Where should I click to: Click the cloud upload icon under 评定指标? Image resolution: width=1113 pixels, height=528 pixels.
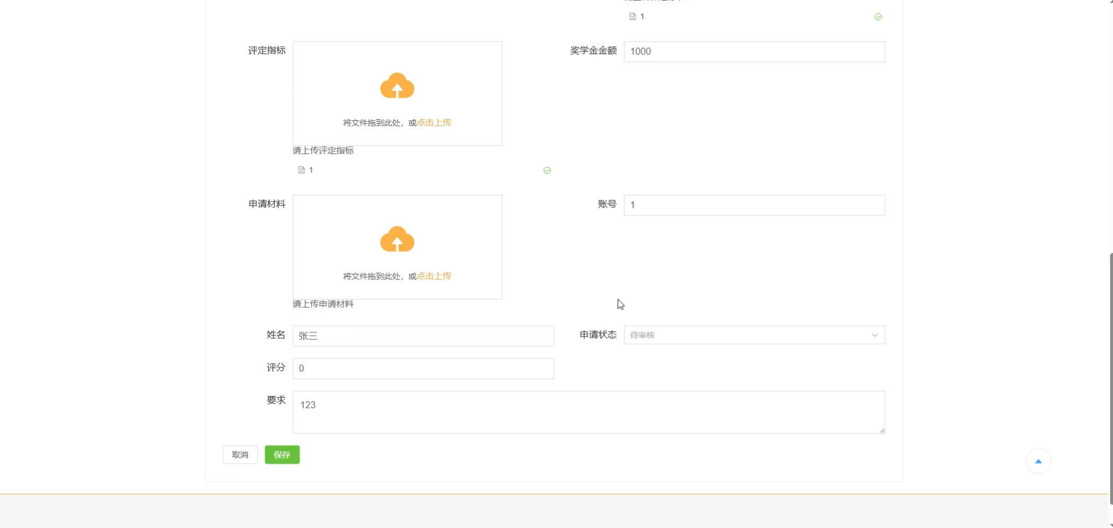[x=397, y=86]
